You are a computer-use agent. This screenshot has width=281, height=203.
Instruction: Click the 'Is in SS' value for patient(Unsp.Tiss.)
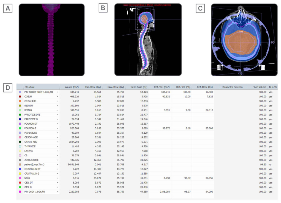270,164
